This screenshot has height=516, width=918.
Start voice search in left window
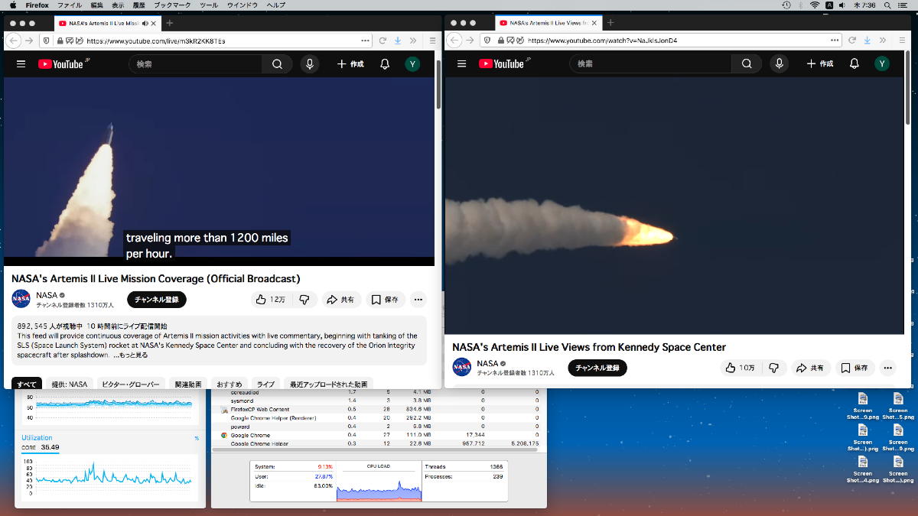click(310, 64)
